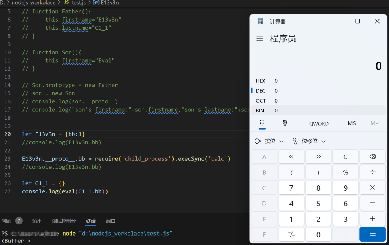Click the backspace key in Calculator
Screen dimensions: 389x245
coord(372,157)
